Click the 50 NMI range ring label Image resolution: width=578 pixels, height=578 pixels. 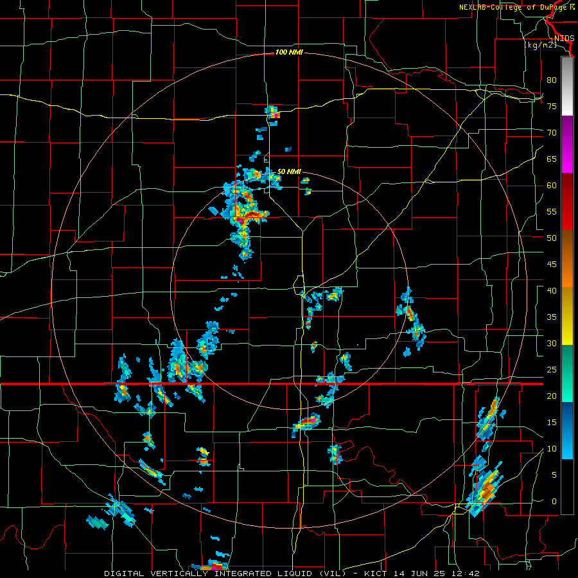pyautogui.click(x=289, y=171)
